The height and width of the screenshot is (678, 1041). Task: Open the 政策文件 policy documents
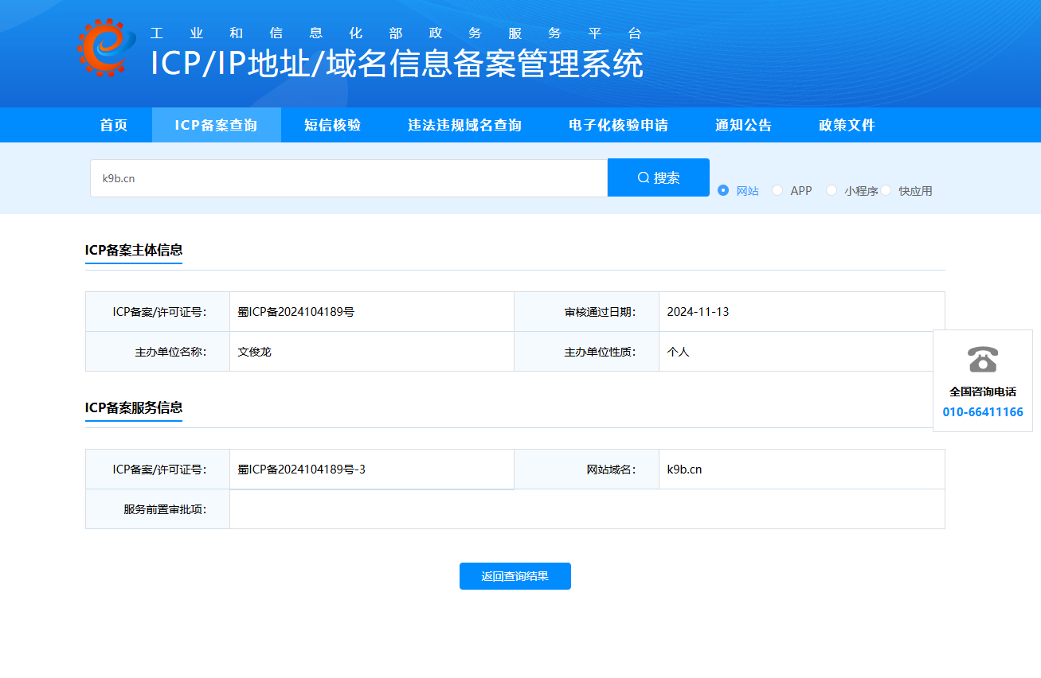[x=845, y=125]
